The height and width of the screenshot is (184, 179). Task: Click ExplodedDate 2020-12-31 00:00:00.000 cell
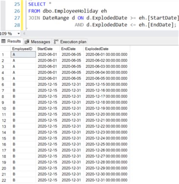coord(107,180)
